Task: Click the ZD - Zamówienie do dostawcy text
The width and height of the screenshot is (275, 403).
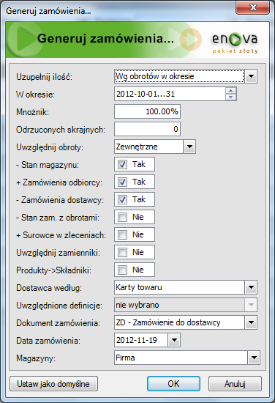Action: click(x=168, y=322)
